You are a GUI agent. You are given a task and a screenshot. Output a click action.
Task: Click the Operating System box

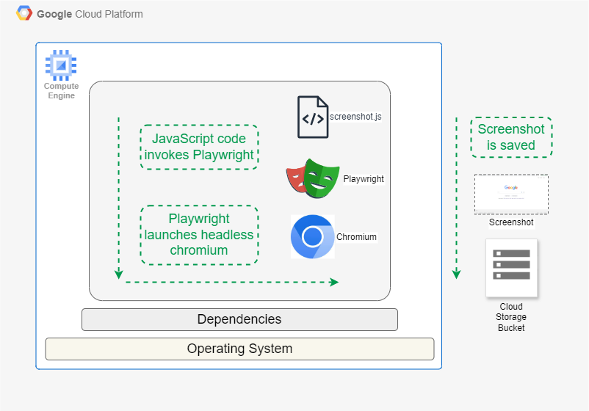239,349
